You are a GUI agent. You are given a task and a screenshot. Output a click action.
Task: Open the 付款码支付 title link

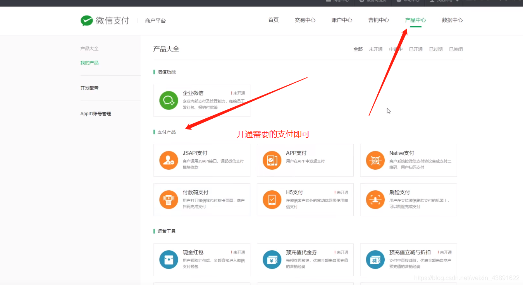click(196, 192)
